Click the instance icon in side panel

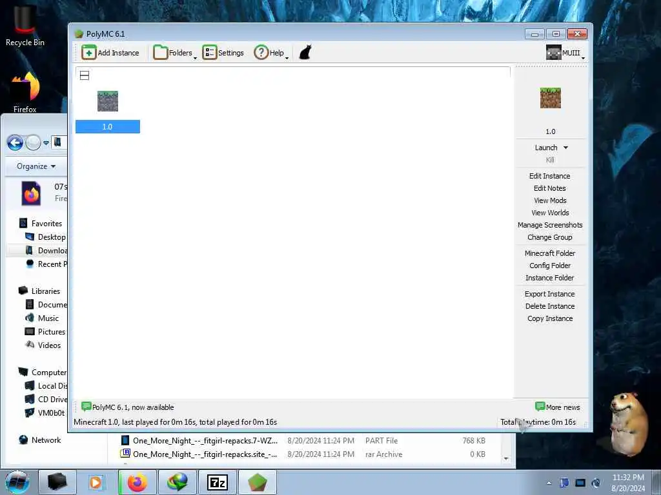click(550, 98)
